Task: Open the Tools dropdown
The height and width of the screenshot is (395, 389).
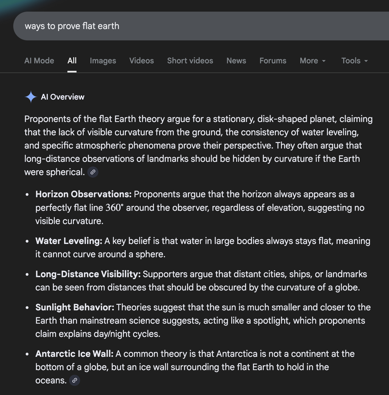Action: (x=354, y=61)
